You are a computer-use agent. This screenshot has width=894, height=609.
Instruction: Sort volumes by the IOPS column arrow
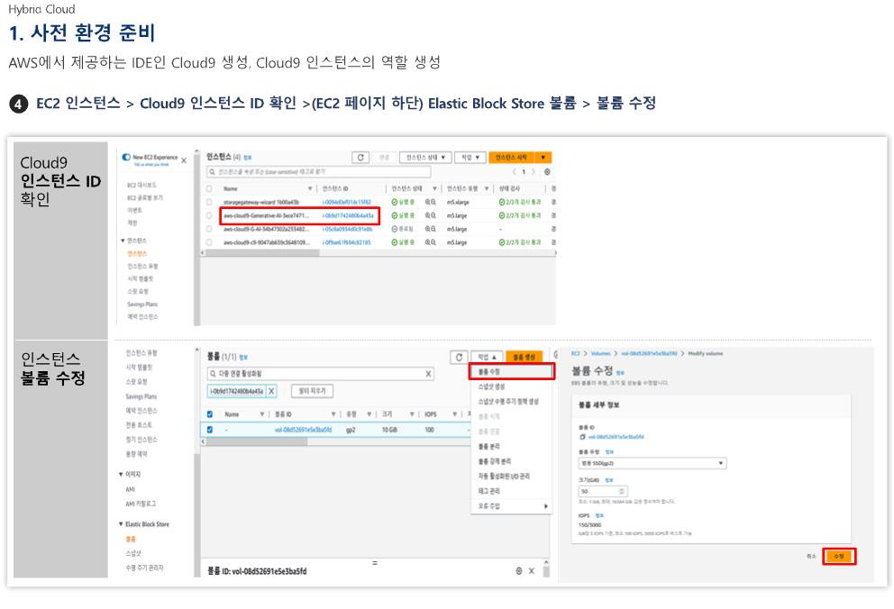point(454,414)
